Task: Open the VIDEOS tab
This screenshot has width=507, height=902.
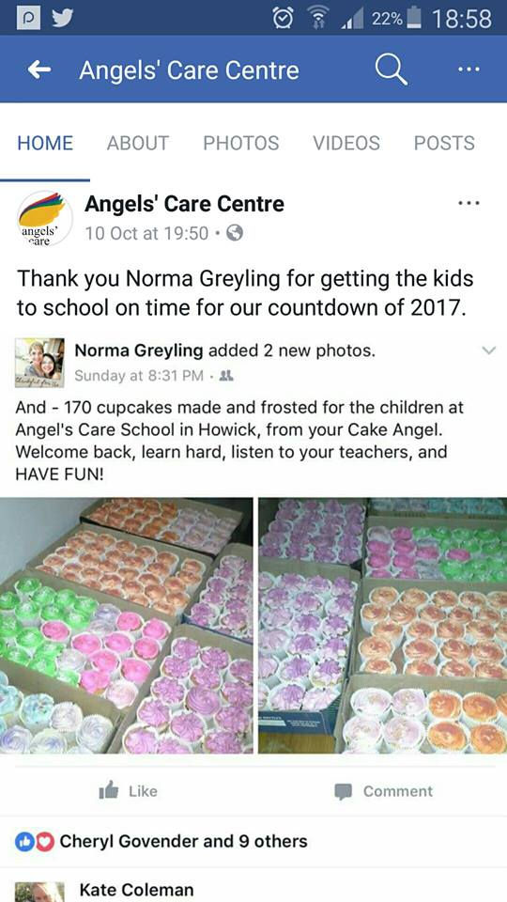Action: (346, 143)
